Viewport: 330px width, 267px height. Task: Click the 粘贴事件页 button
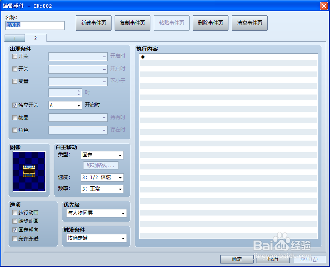172,23
